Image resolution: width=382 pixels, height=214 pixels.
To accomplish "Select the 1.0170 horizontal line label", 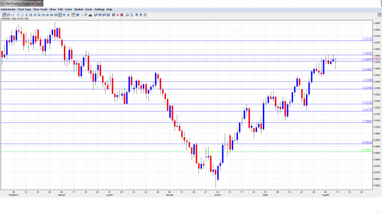I will tap(367, 110).
